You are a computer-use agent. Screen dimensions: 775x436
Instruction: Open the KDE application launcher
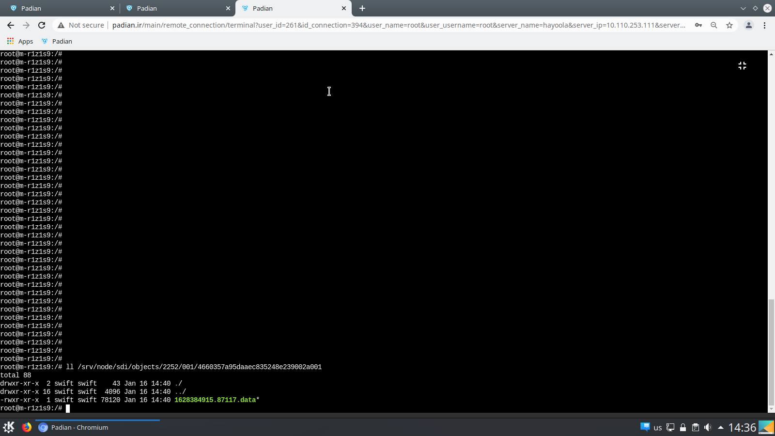[9, 427]
